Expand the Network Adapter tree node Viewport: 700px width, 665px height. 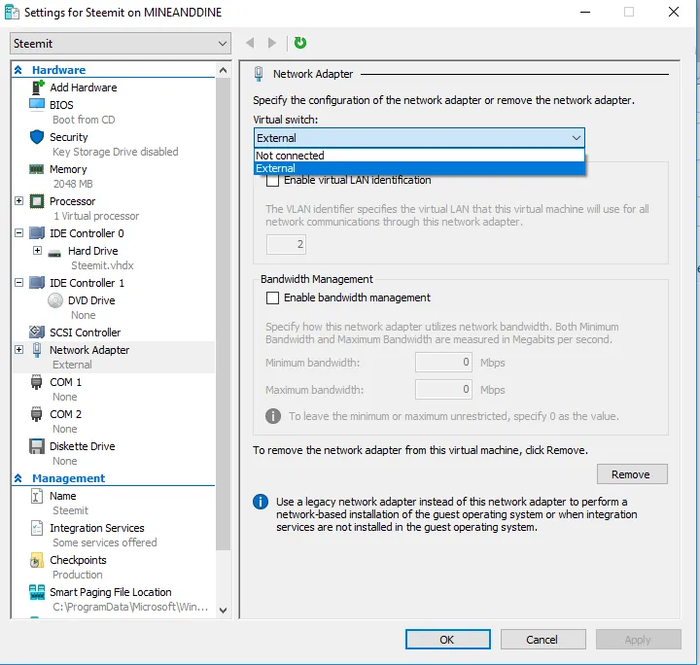(x=18, y=349)
